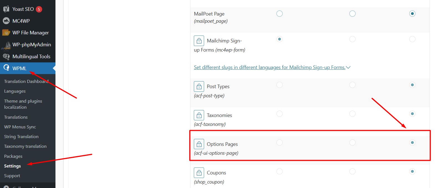Open Translation Dashboard submenu item

(26, 82)
